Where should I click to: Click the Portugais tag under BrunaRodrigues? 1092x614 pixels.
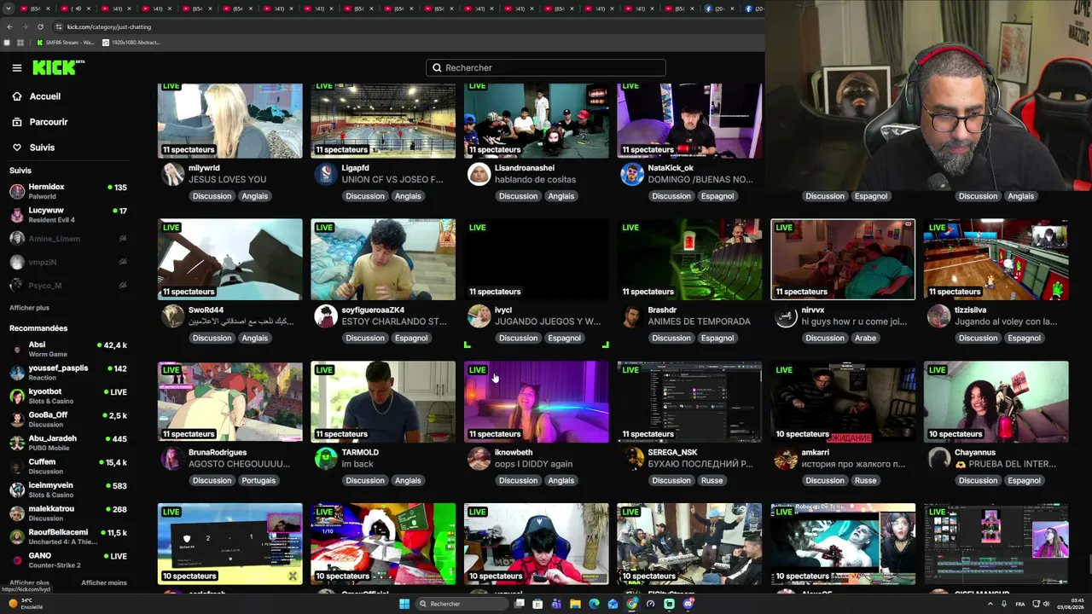pos(258,480)
